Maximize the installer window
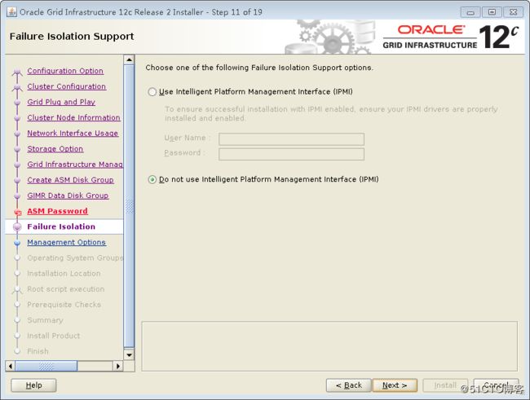 (x=492, y=12)
